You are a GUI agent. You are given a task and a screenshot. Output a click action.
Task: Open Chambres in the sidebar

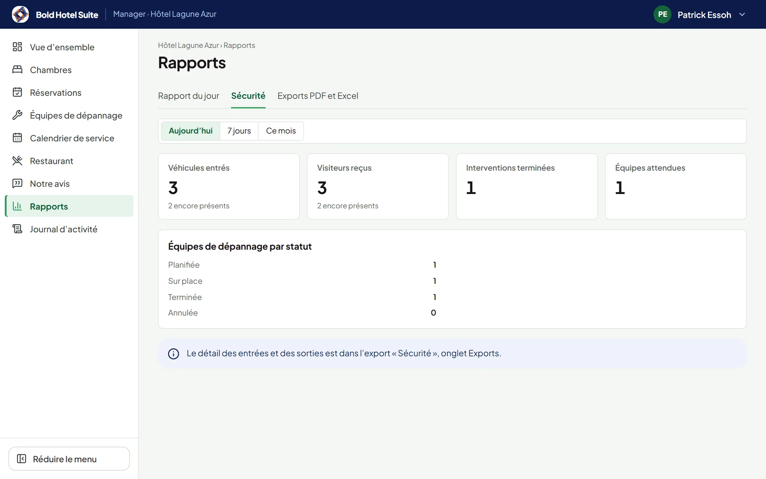pos(69,70)
